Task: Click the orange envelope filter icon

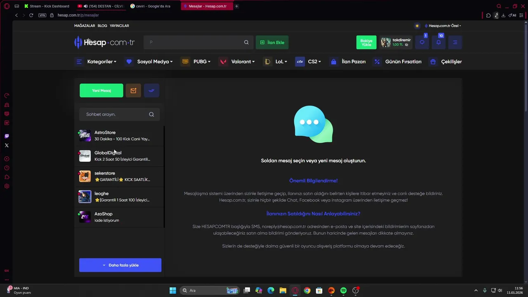Action: (133, 90)
